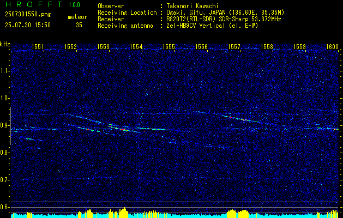Click the 0.9 frequency axis label
Screen dimensions: 343x218
[5, 125]
